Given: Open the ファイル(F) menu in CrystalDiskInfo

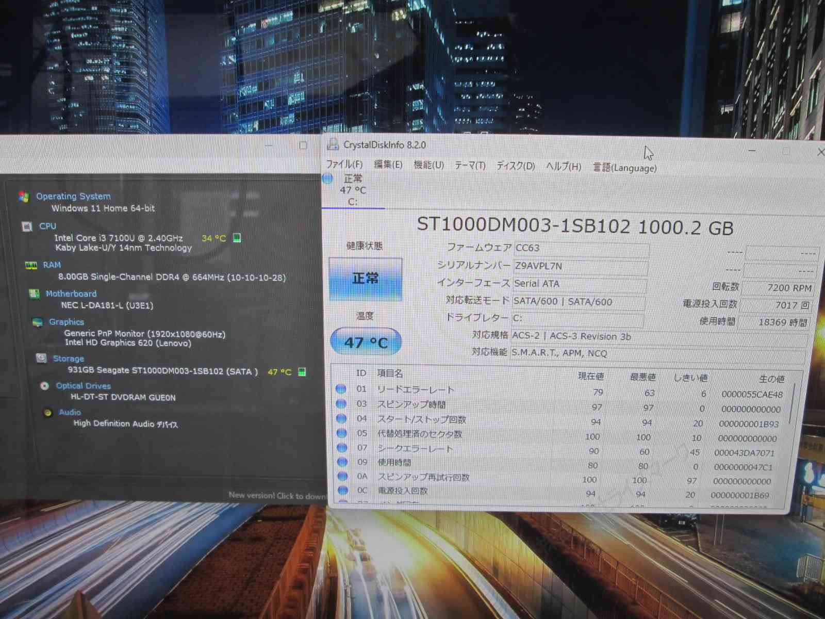Looking at the screenshot, I should pyautogui.click(x=344, y=164).
